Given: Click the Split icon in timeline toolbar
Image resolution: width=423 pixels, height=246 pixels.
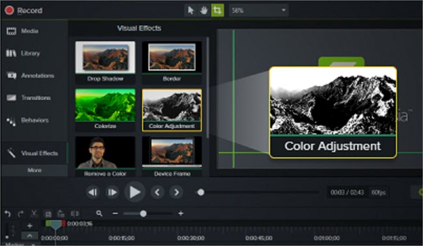Looking at the screenshot, I should 75,214.
